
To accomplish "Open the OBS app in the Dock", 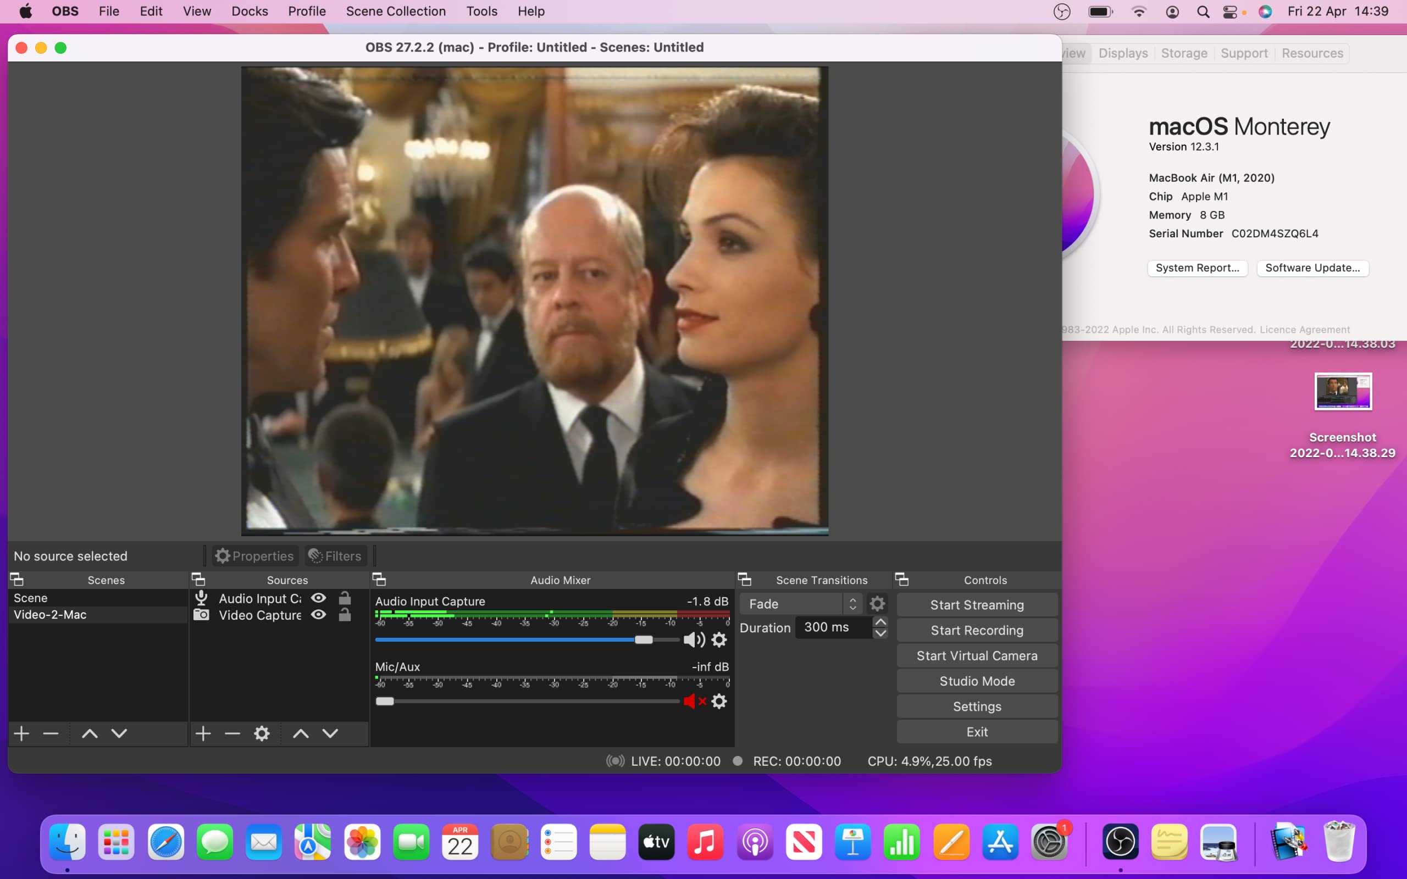I will tap(1120, 842).
